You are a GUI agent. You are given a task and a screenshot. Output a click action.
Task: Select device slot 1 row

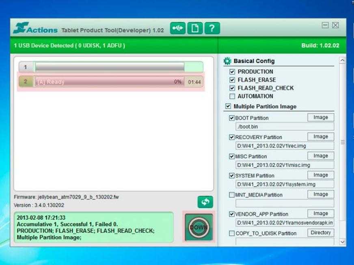(x=110, y=67)
